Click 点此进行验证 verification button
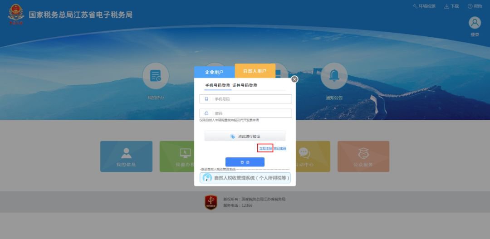The height and width of the screenshot is (239, 490). tap(245, 136)
